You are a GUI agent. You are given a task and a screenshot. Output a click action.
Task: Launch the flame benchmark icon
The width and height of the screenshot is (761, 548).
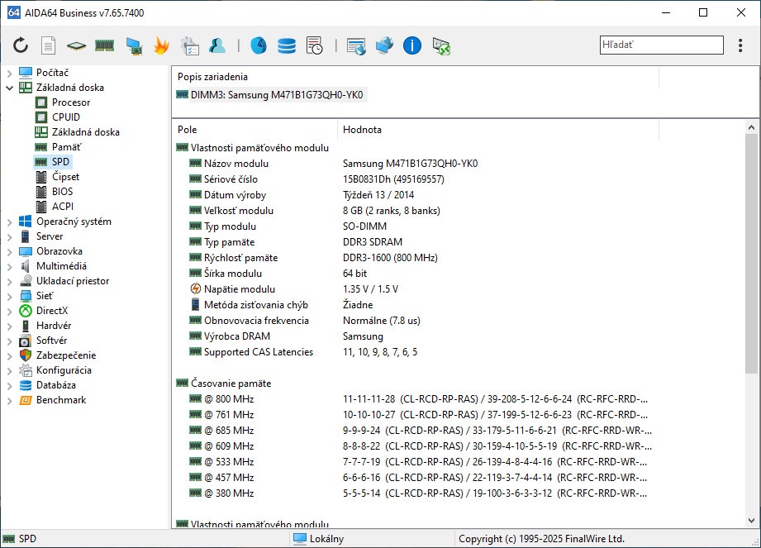[x=159, y=45]
